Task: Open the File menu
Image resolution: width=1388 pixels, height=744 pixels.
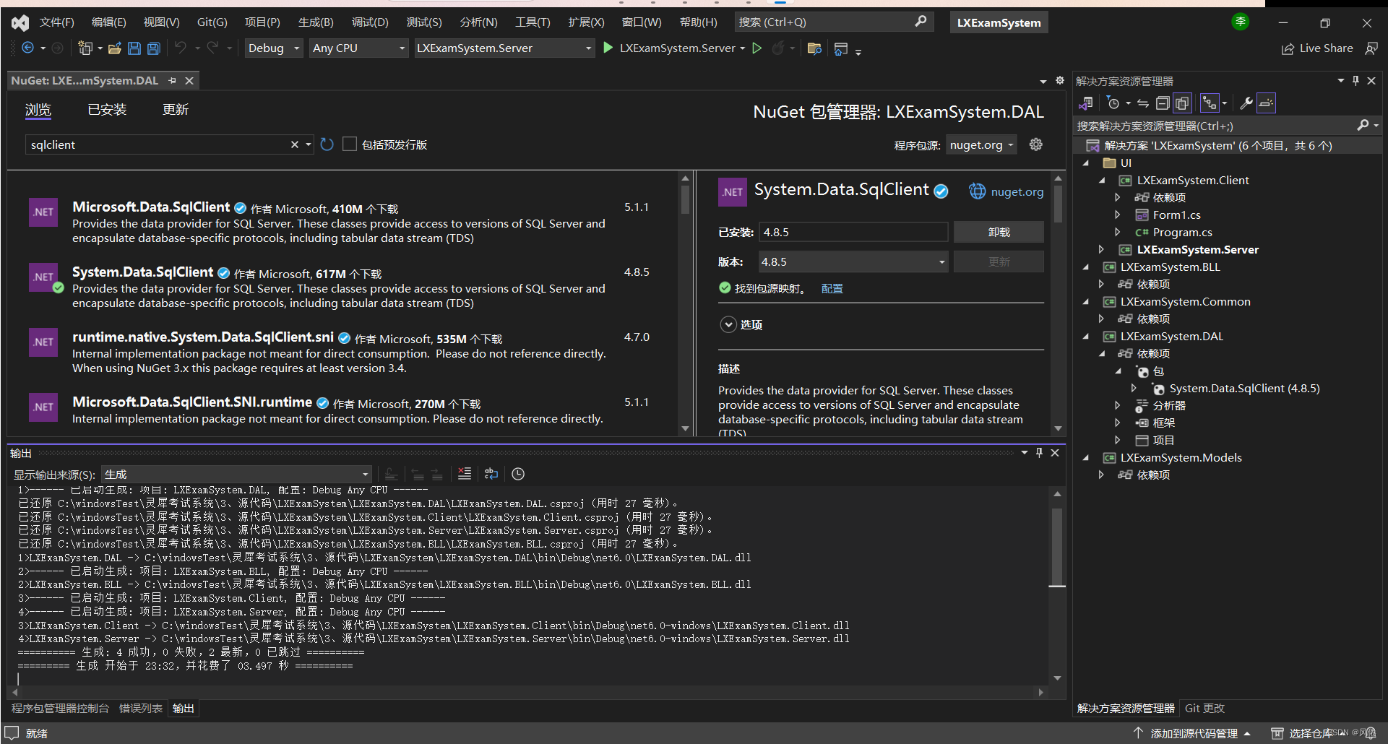Action: point(57,22)
